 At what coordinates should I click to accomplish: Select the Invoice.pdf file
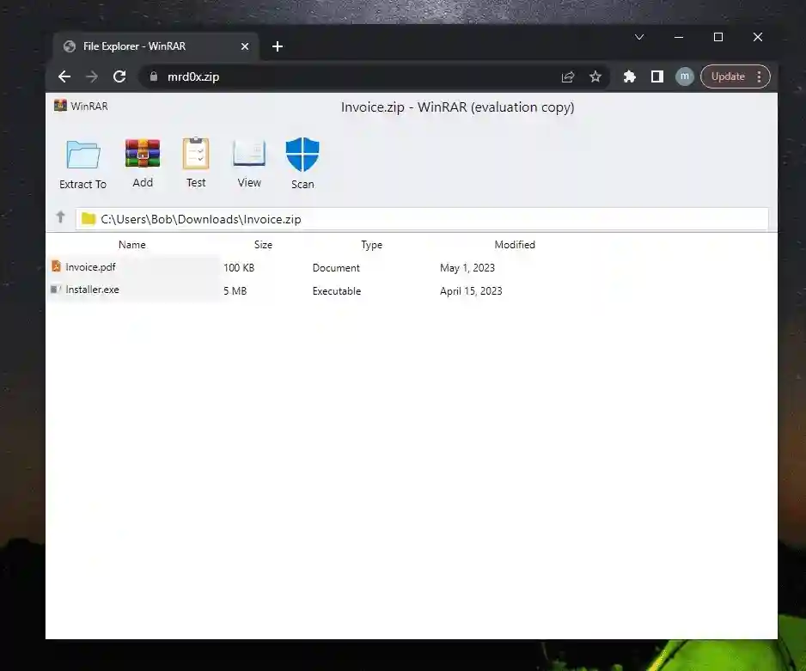90,267
